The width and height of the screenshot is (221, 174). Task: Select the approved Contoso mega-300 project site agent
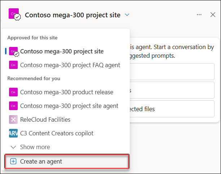coord(66,51)
